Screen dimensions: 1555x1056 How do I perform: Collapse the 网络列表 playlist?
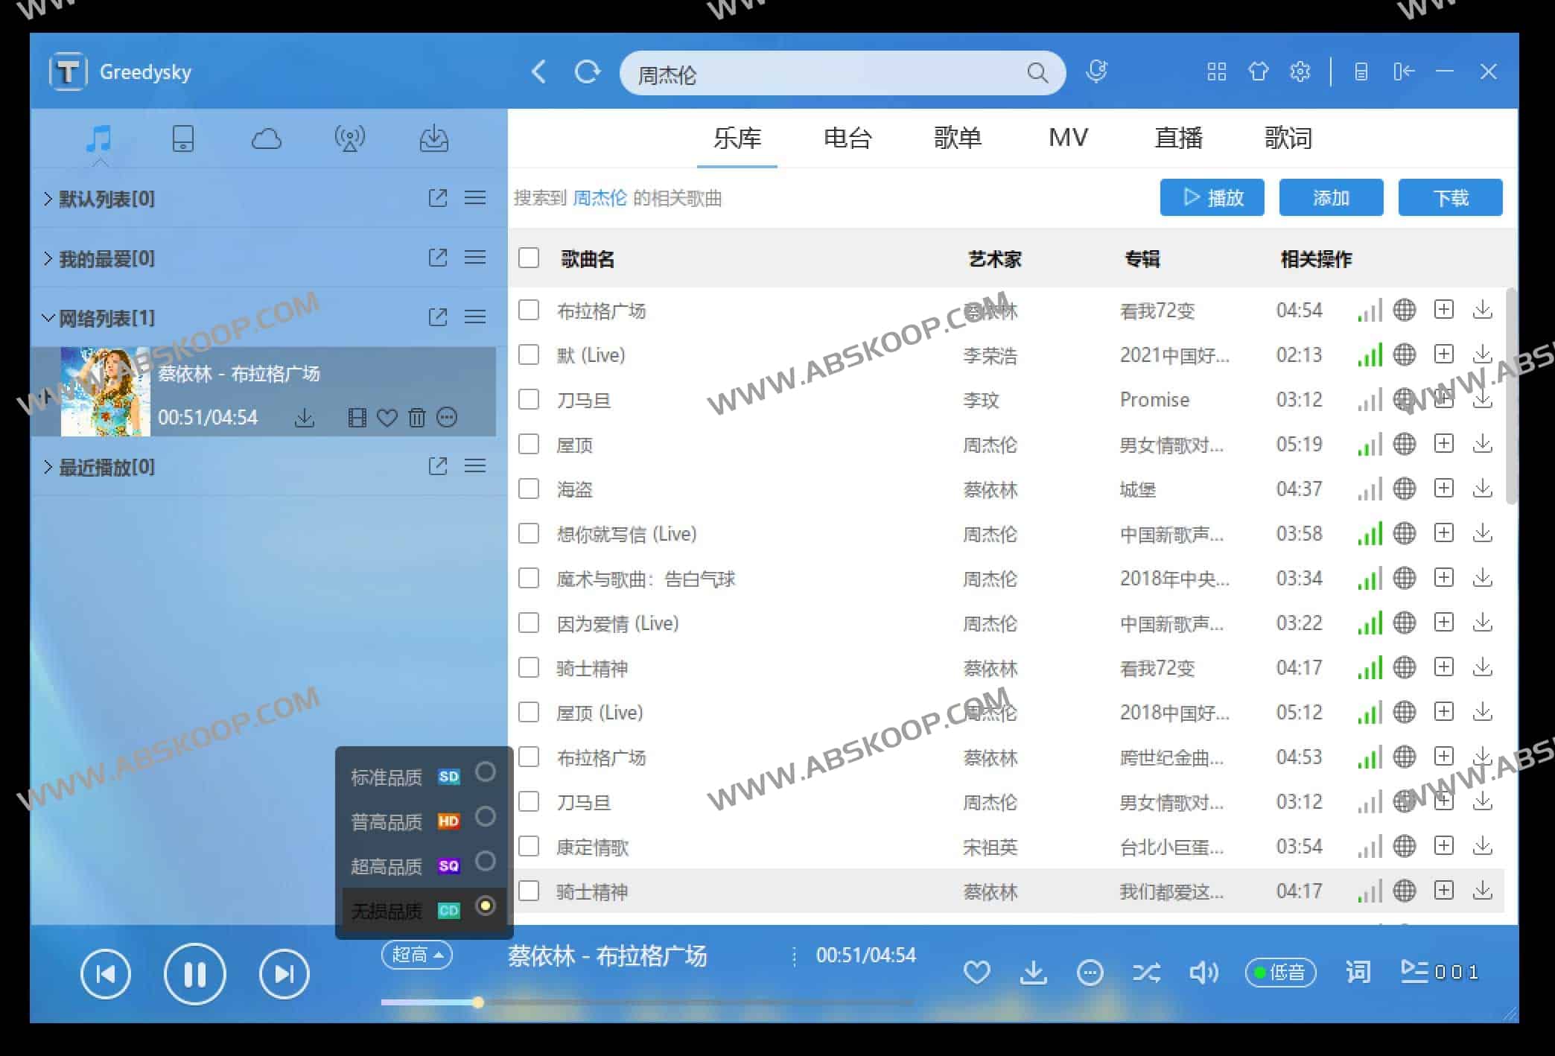coord(47,317)
